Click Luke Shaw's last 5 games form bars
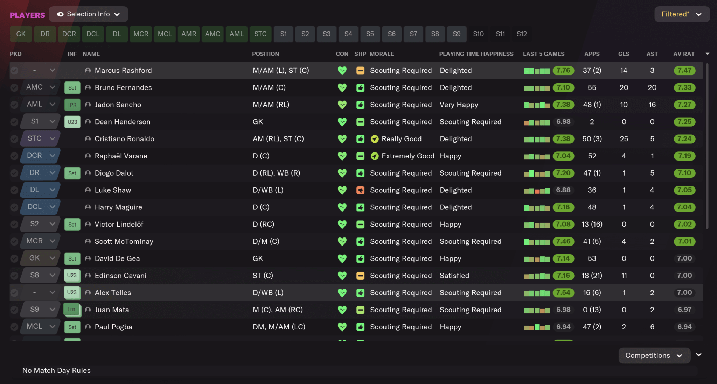This screenshot has width=717, height=384. 537,191
